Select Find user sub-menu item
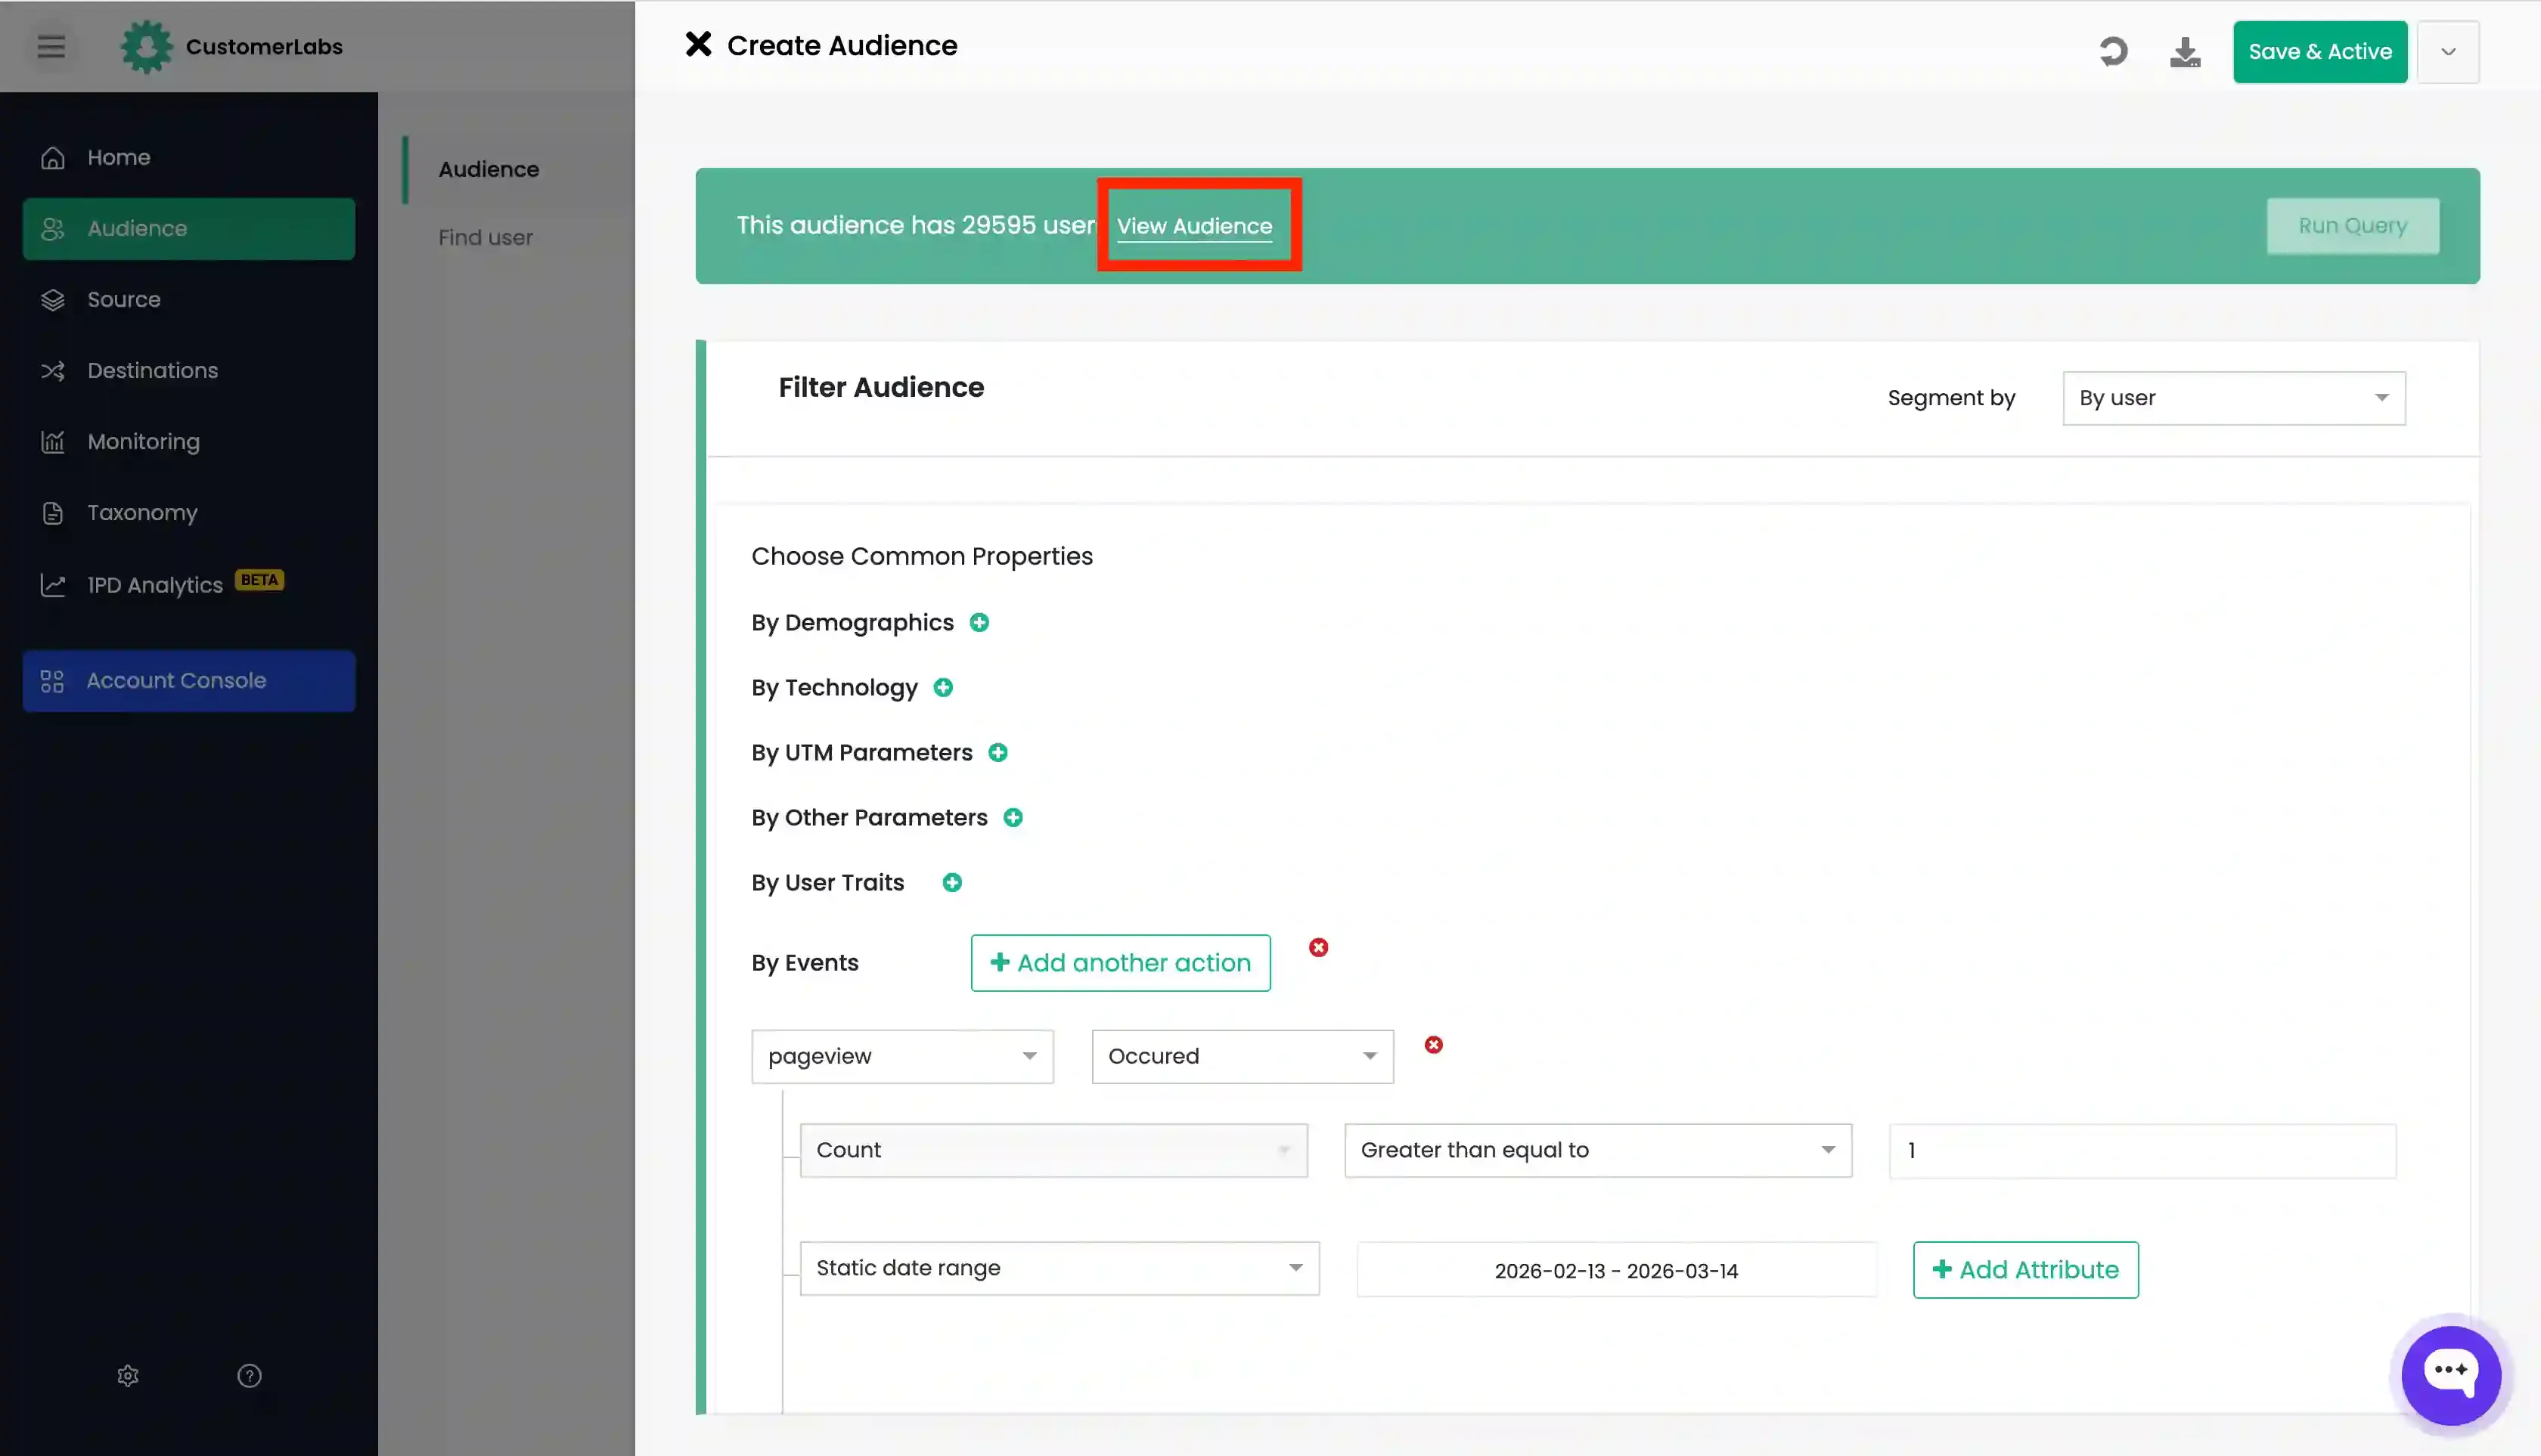Image resolution: width=2541 pixels, height=1456 pixels. coord(486,237)
